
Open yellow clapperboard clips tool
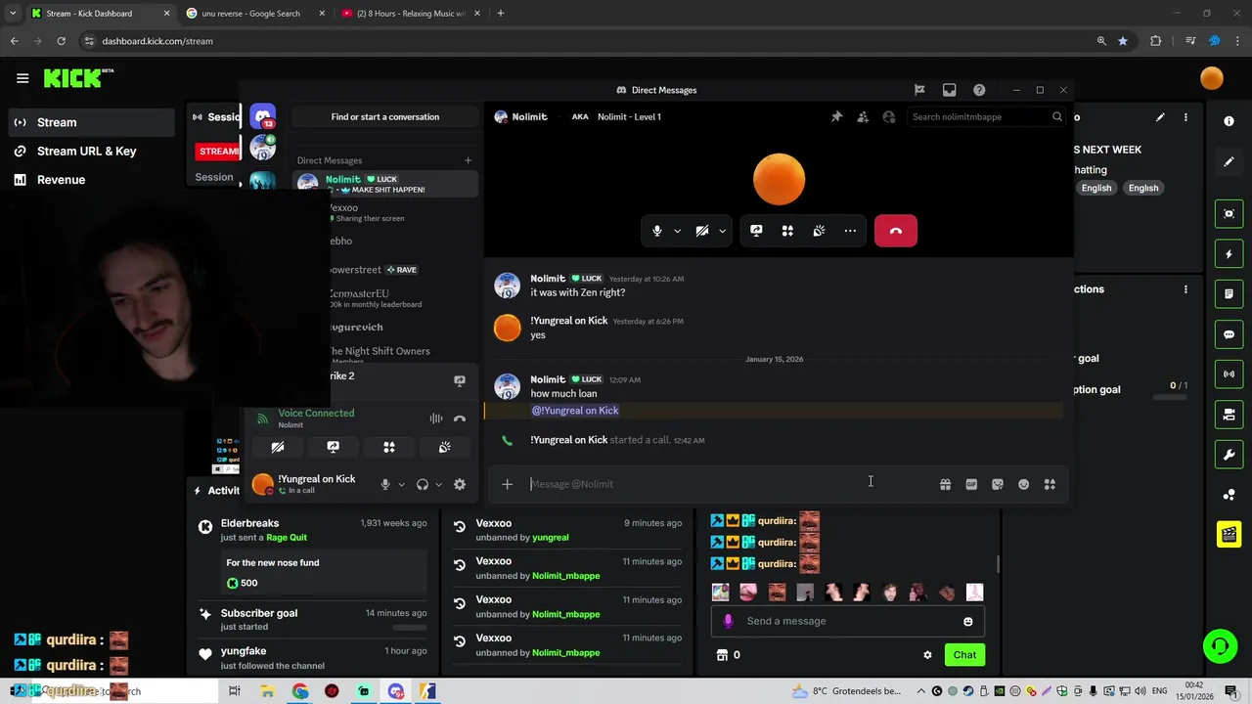click(1229, 534)
